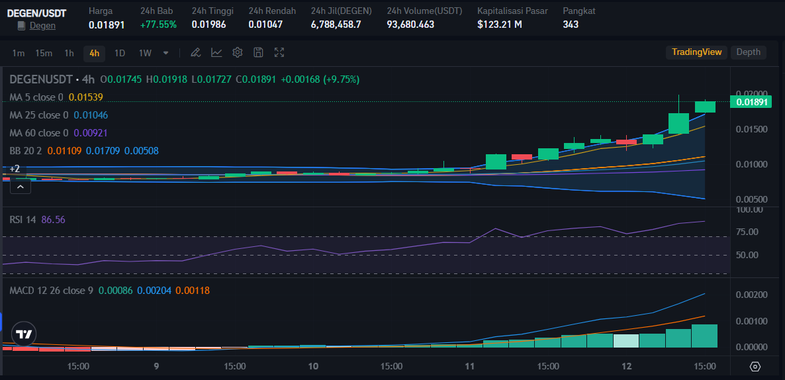The width and height of the screenshot is (785, 380).
Task: Open the indicators line chart icon
Action: coord(217,52)
